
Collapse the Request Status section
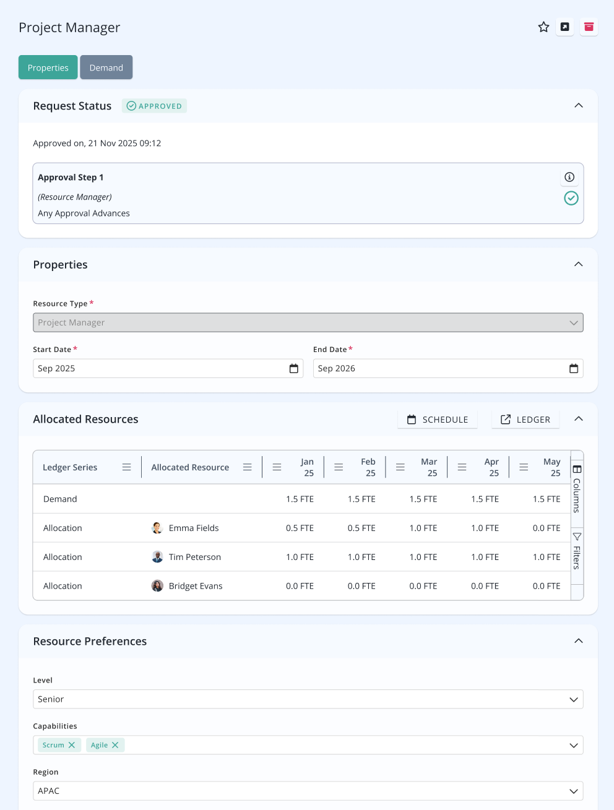(579, 106)
